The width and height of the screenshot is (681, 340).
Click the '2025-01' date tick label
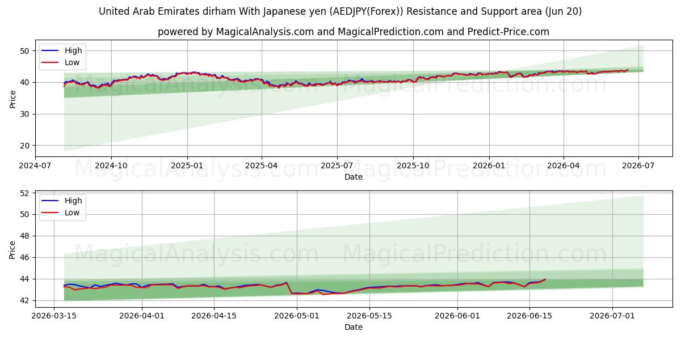point(187,165)
